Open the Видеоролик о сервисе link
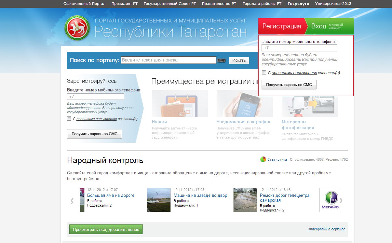 (x=326, y=229)
